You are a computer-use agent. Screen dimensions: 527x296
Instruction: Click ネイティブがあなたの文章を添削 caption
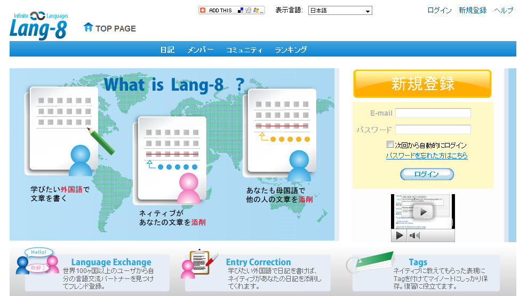pyautogui.click(x=172, y=218)
